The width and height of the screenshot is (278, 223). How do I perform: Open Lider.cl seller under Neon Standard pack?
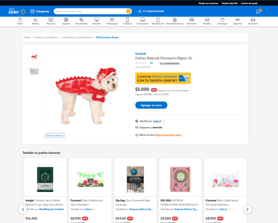click(88, 209)
